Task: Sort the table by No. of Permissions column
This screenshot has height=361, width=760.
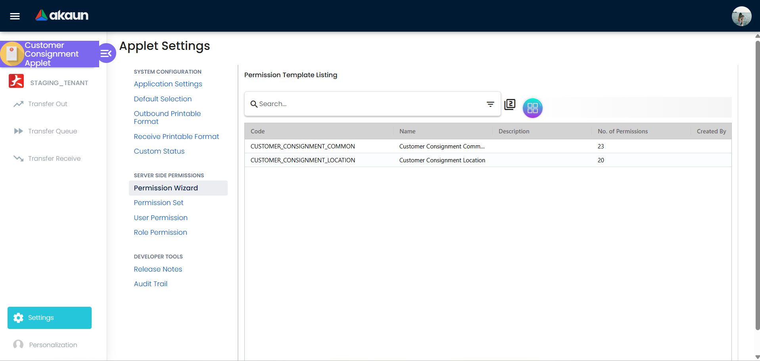Action: click(x=623, y=131)
